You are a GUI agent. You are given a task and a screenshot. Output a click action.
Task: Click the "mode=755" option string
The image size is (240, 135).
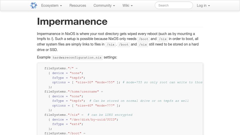coord(105,82)
